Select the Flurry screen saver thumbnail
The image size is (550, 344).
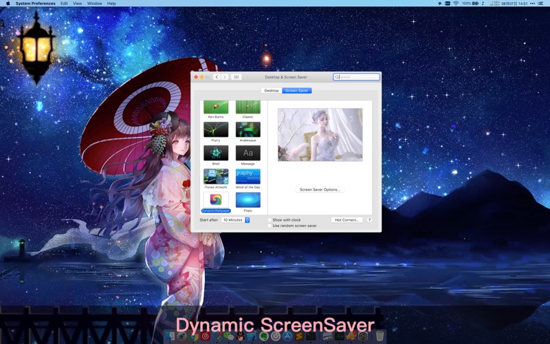coord(216,129)
